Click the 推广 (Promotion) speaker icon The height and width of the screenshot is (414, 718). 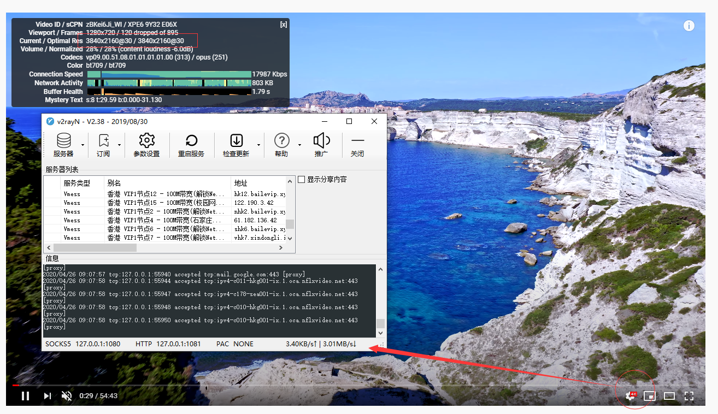pos(321,145)
